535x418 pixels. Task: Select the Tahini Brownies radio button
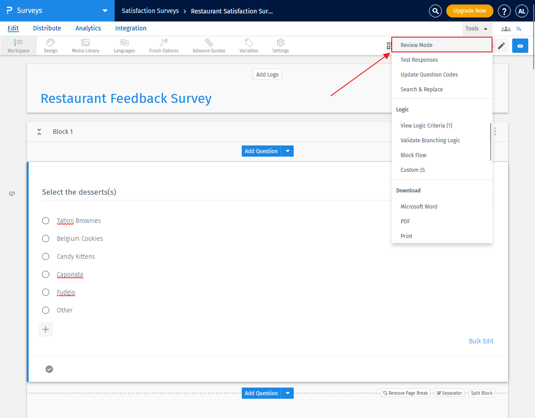click(45, 221)
